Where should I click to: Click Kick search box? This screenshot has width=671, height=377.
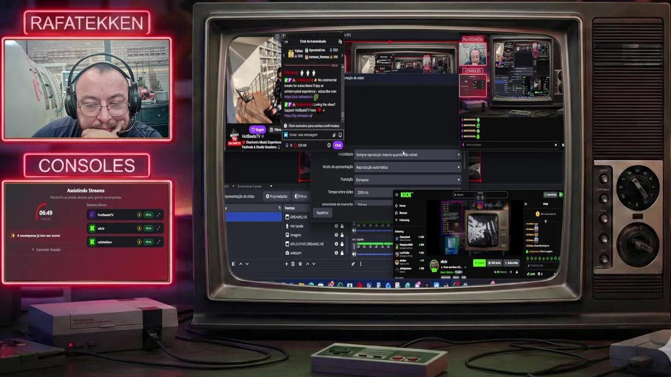click(480, 195)
